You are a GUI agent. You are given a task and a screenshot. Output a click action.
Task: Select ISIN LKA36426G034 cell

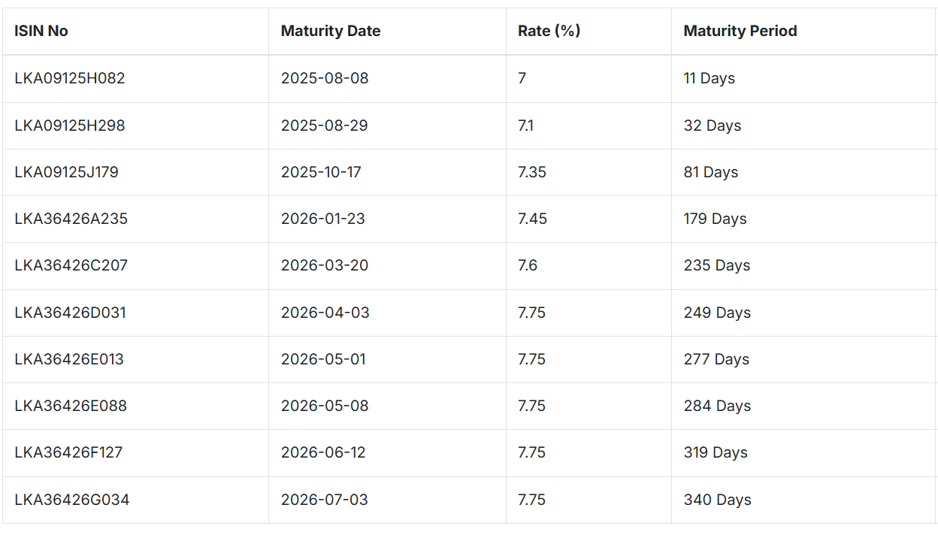(135, 500)
